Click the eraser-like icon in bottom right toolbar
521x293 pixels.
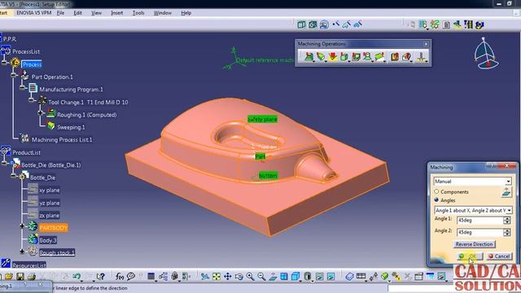[349, 277]
